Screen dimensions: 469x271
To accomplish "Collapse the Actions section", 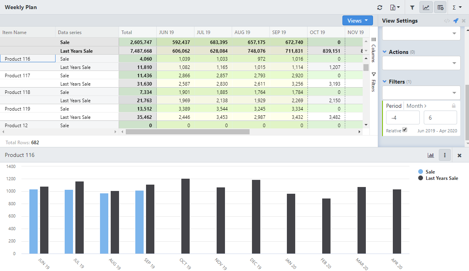I will click(x=384, y=52).
